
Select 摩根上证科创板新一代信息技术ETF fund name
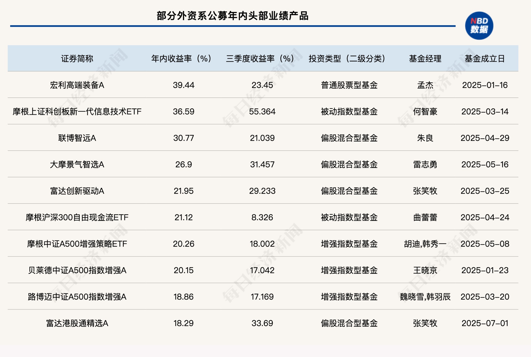77,111
